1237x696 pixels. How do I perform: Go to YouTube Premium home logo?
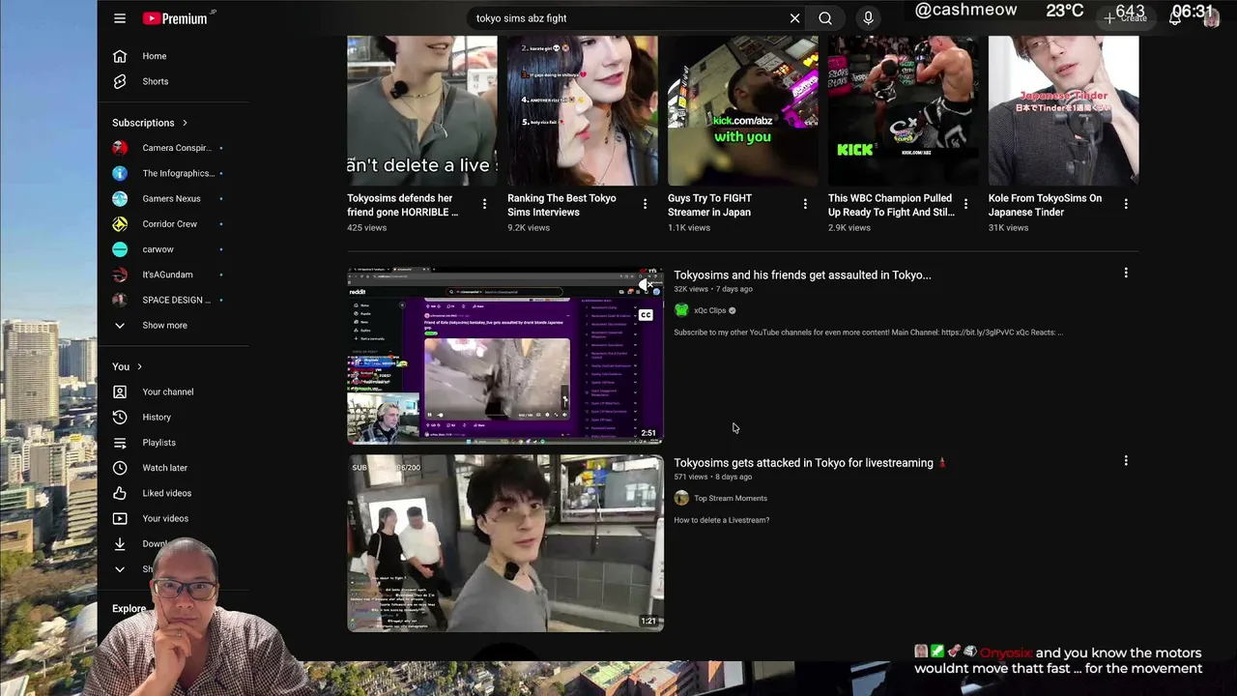coord(175,18)
